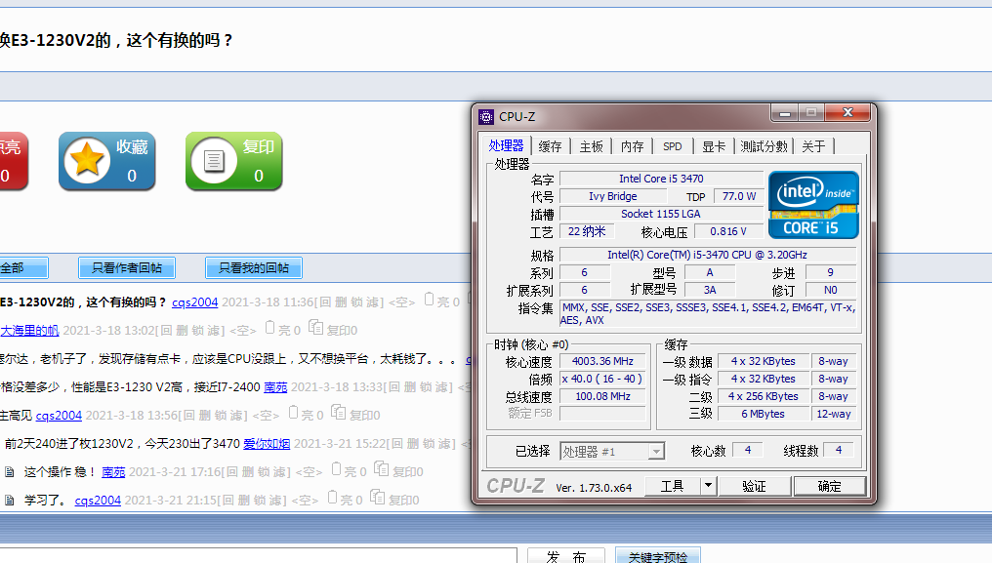Open the 内存 tab in CPU-Z

[632, 146]
